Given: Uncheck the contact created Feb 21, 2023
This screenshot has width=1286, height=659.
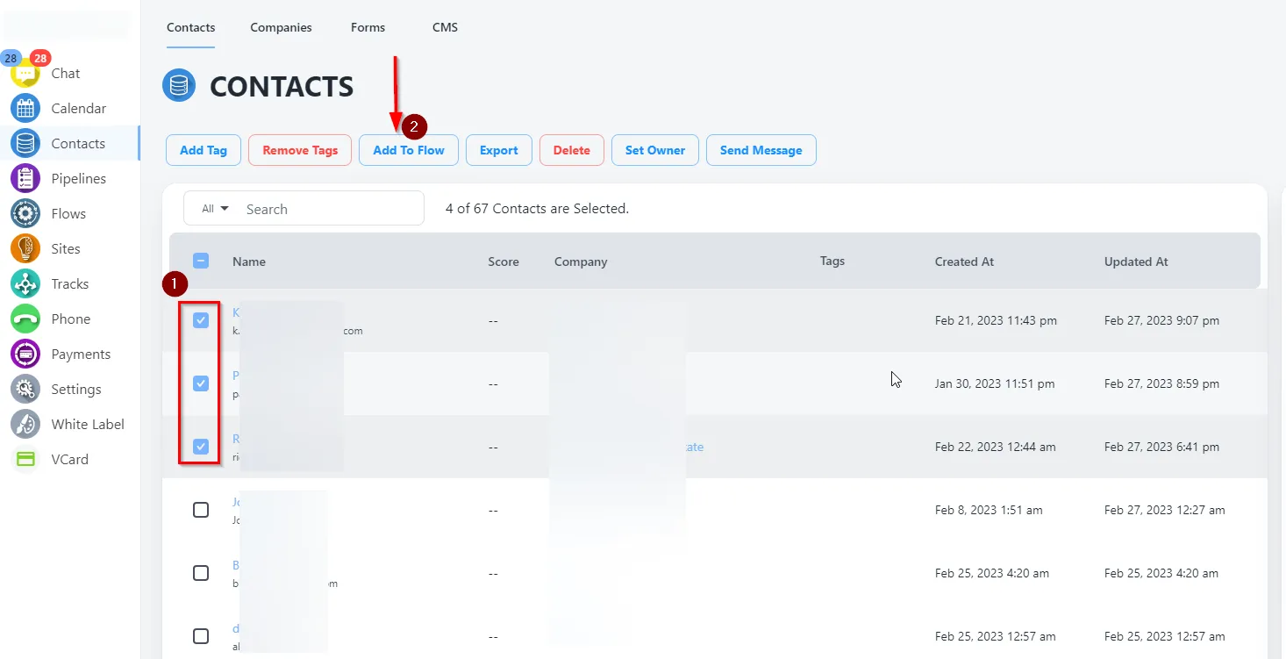Looking at the screenshot, I should 201,320.
